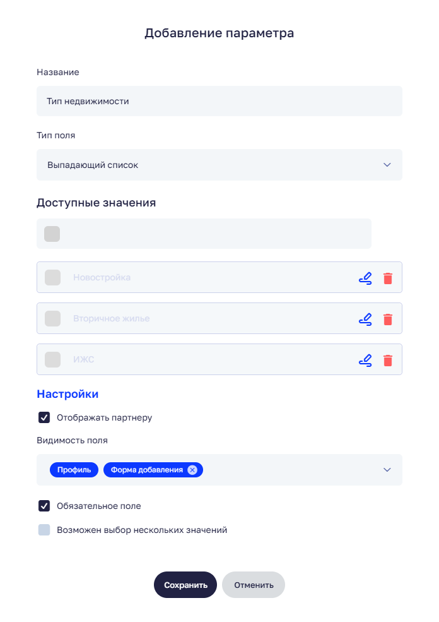Viewport: 439px width, 622px height.
Task: Tick the checkbox next to ИЖС
Action: coord(53,360)
